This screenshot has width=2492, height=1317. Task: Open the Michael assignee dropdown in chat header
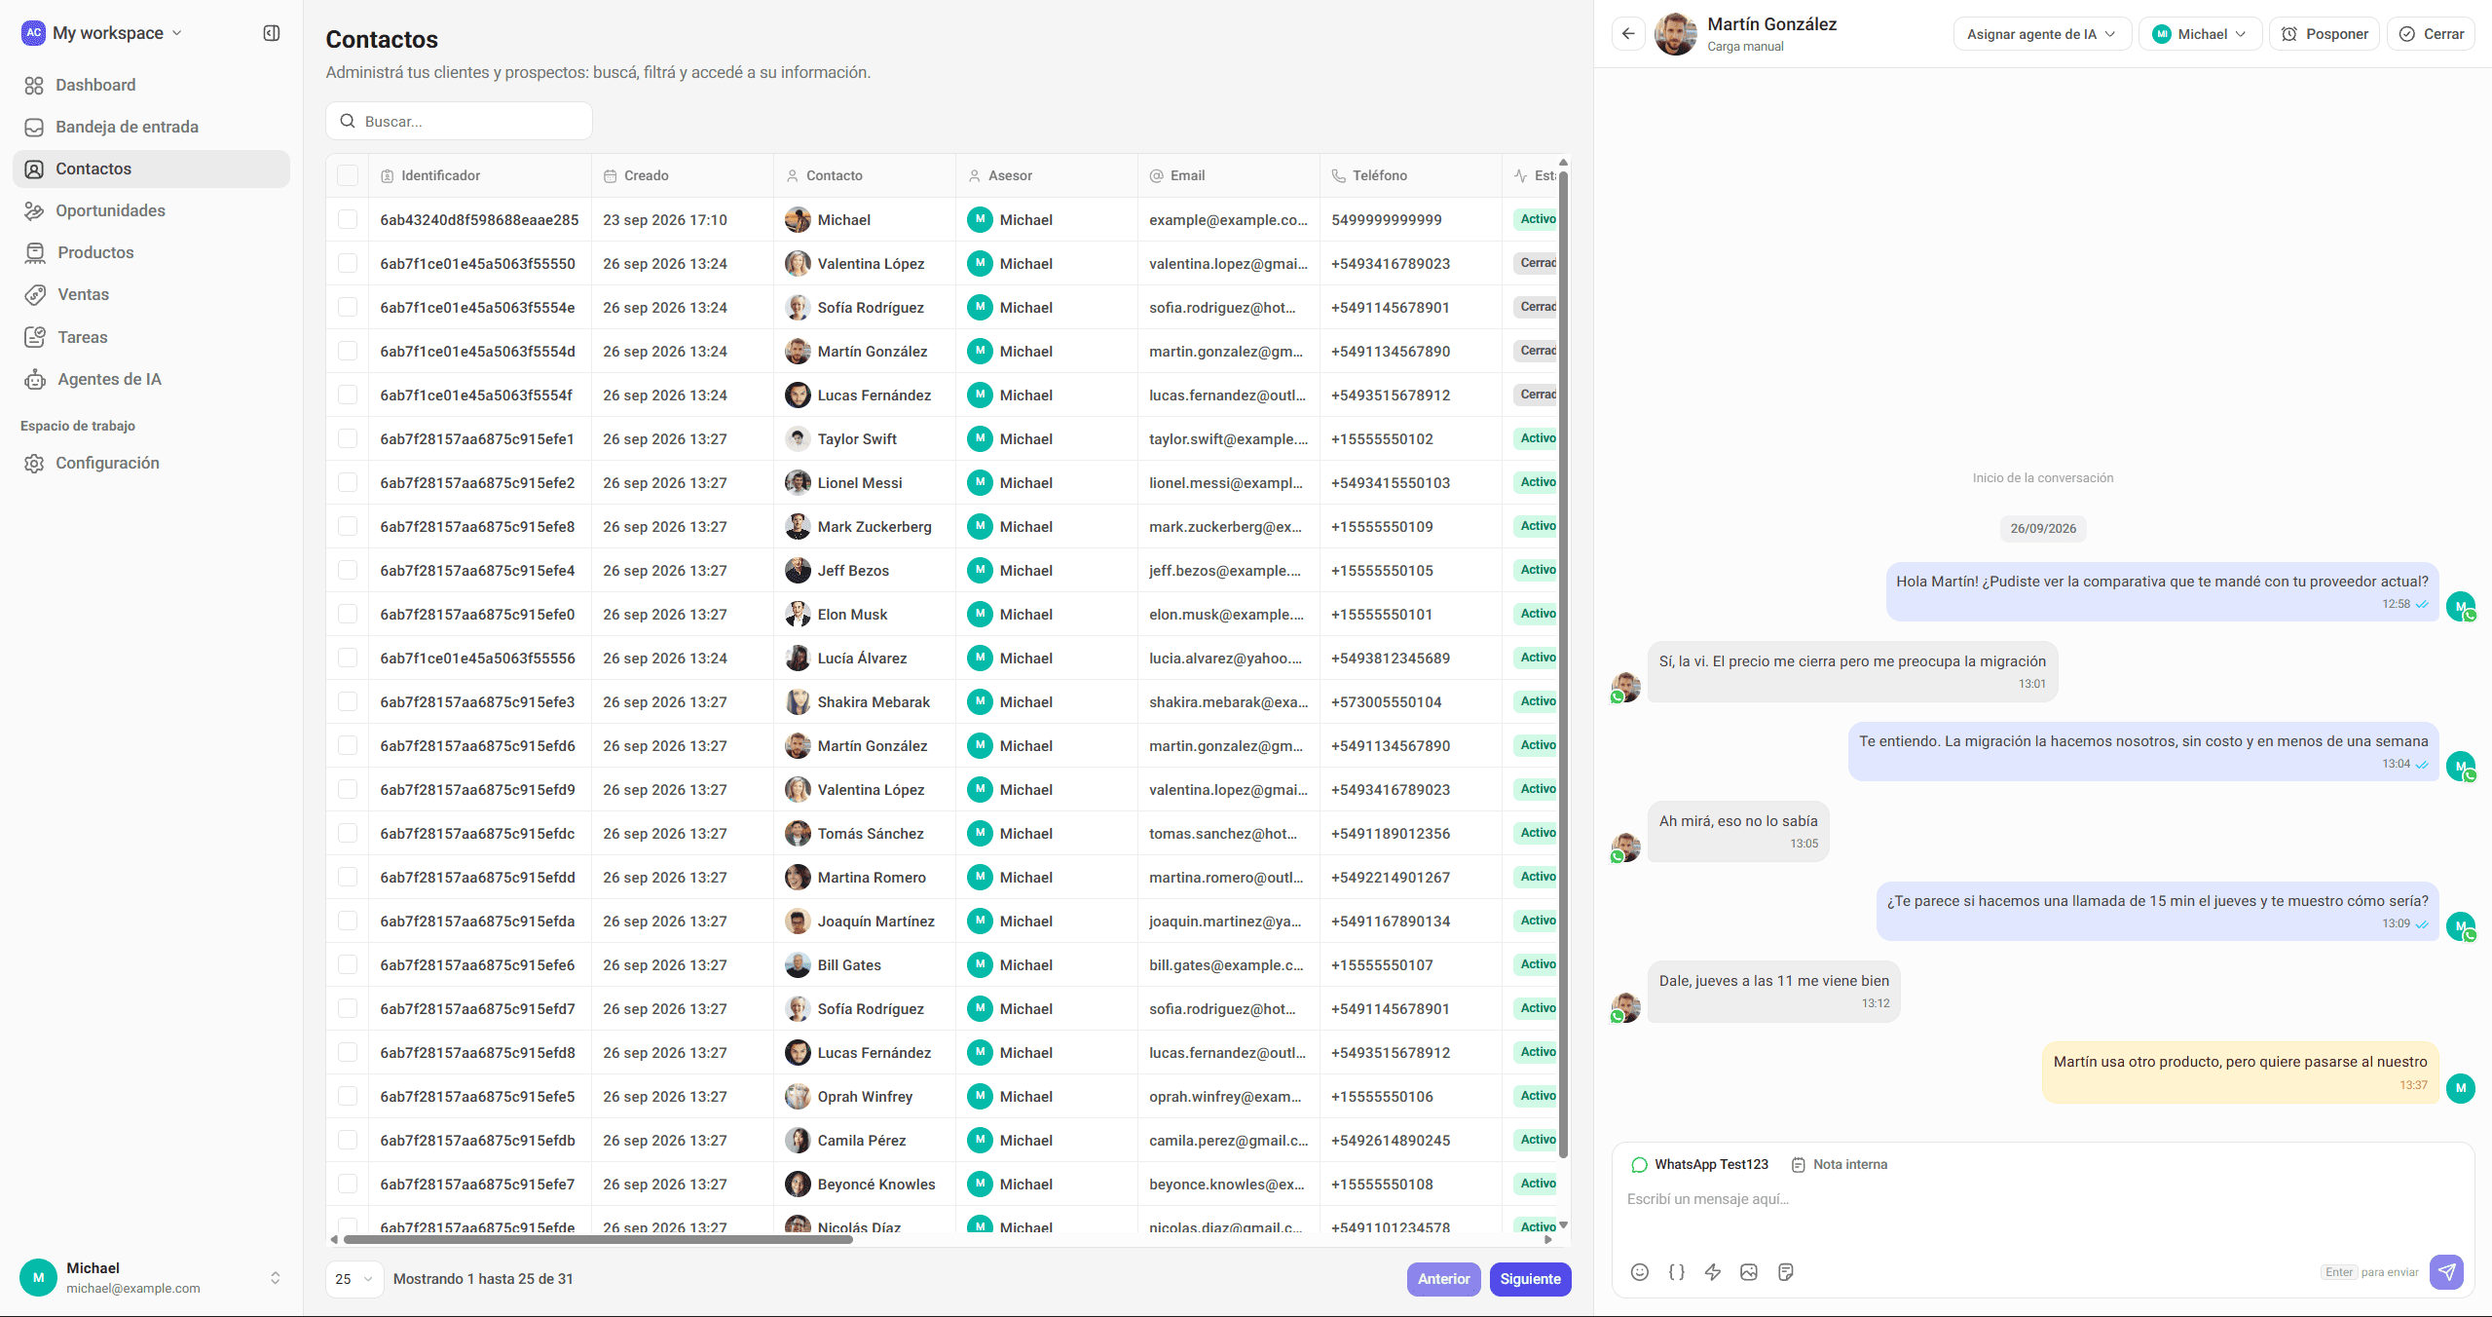pyautogui.click(x=2200, y=34)
